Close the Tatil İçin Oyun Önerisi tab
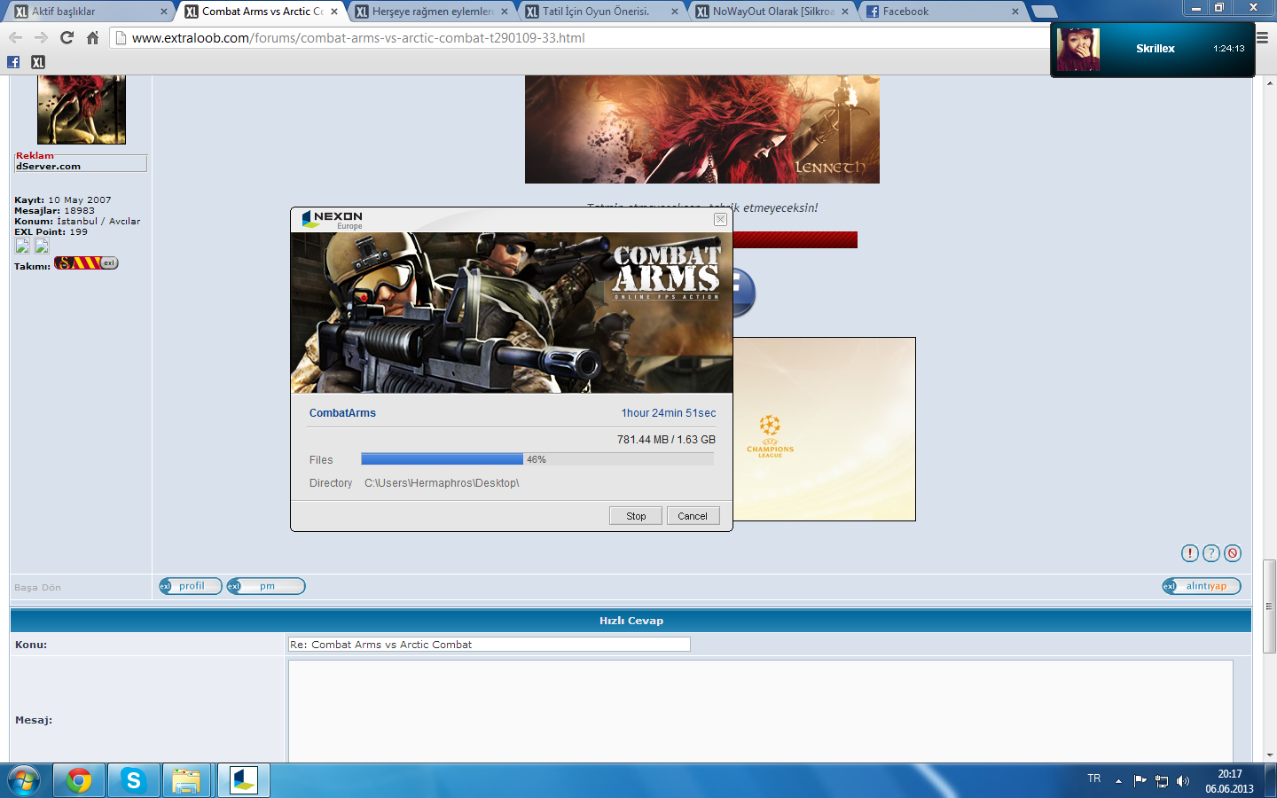 pyautogui.click(x=675, y=12)
